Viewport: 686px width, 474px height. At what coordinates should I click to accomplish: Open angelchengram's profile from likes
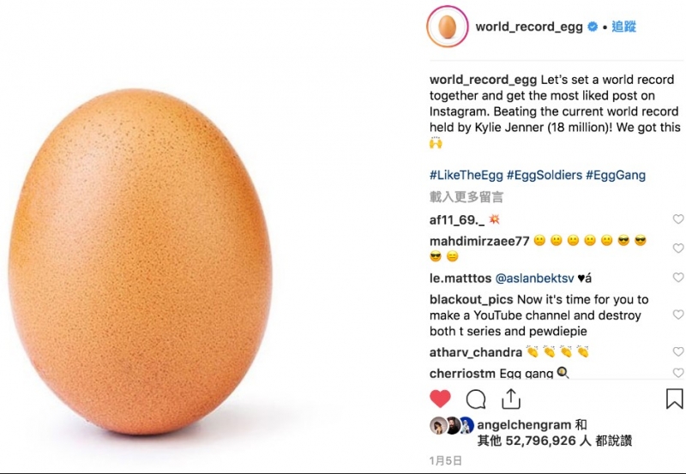tap(523, 424)
